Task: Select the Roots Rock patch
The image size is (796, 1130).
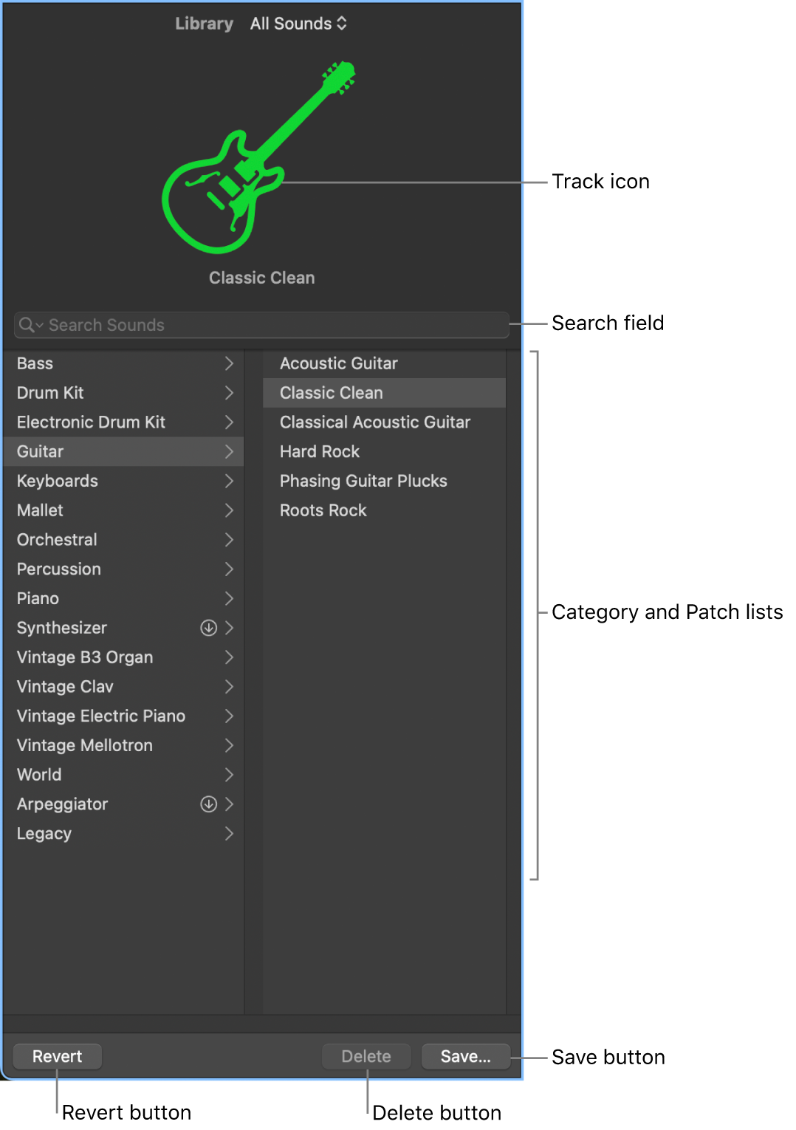Action: 323,510
